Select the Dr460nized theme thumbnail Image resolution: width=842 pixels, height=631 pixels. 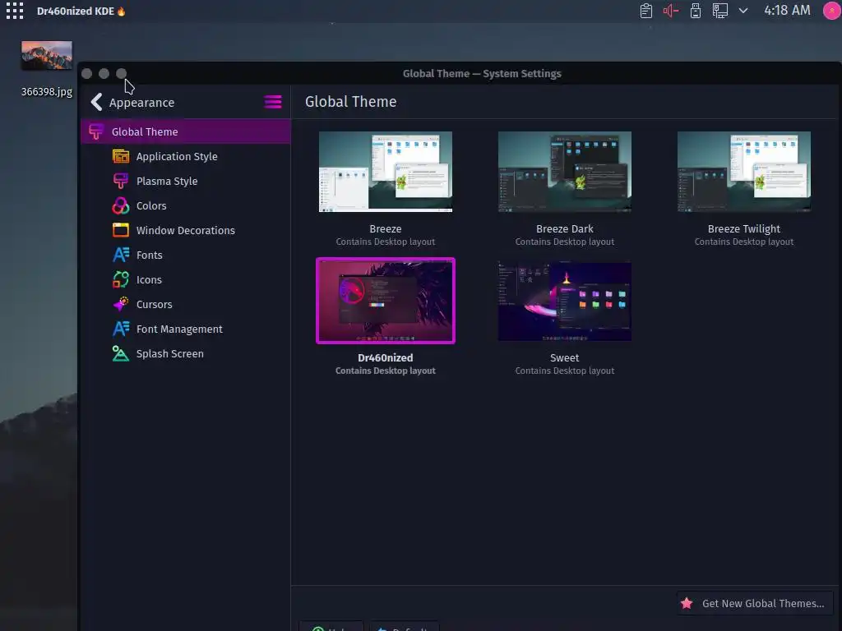coord(386,301)
